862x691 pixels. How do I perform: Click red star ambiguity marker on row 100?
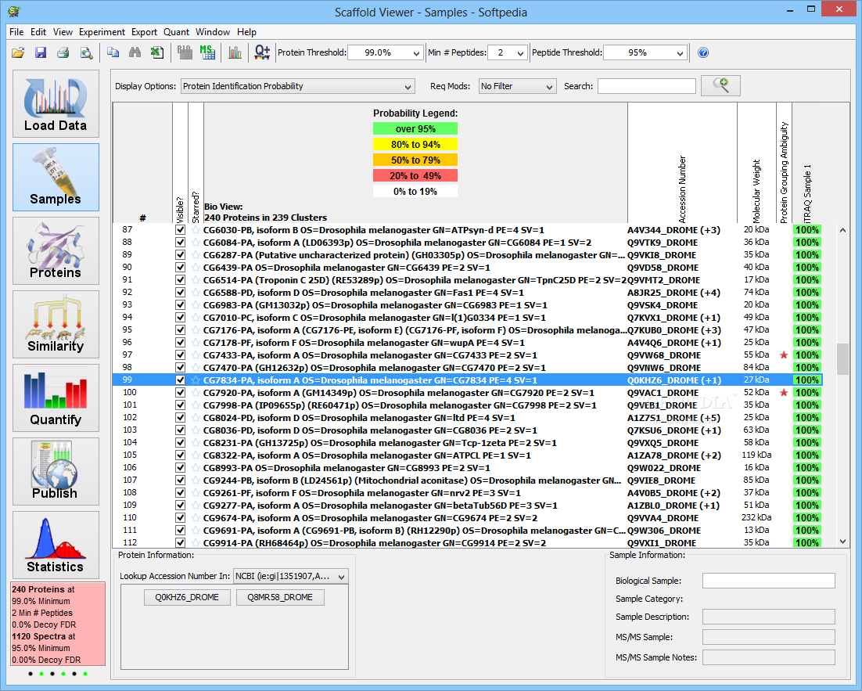(784, 393)
